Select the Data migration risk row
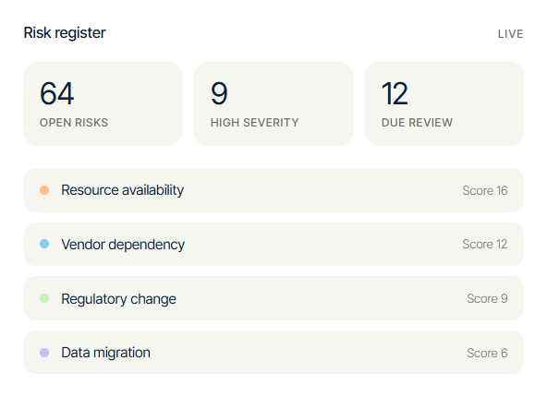Screen dimensions: 547x397 tap(273, 353)
